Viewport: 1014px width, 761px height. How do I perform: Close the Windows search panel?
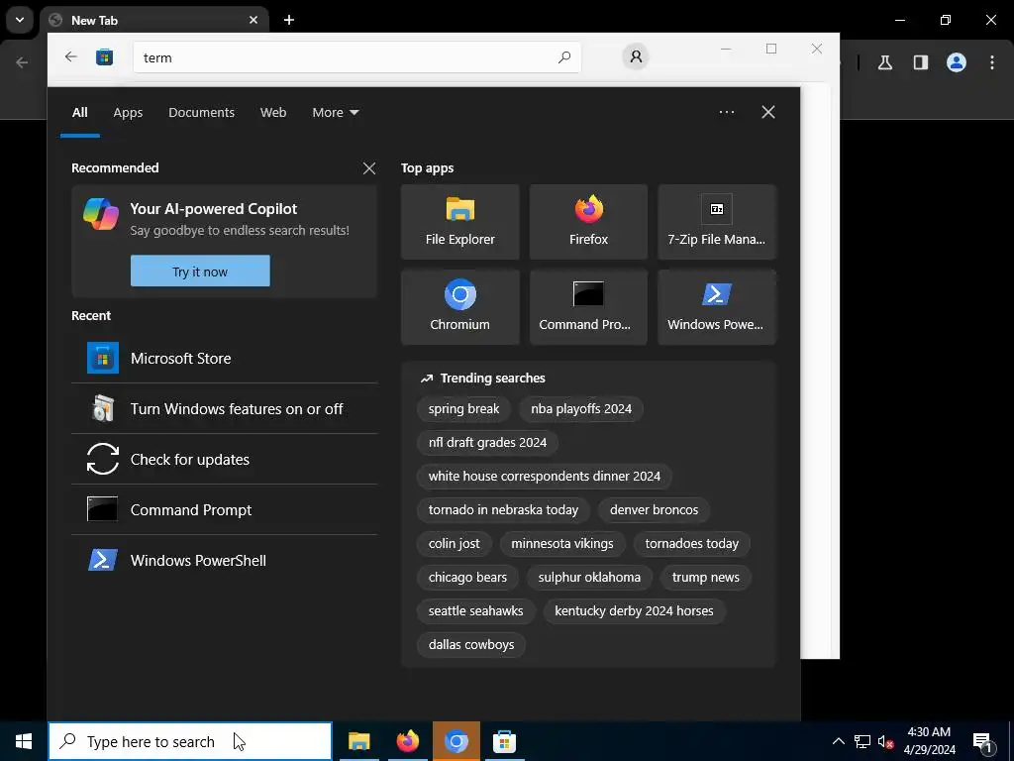coord(768,112)
